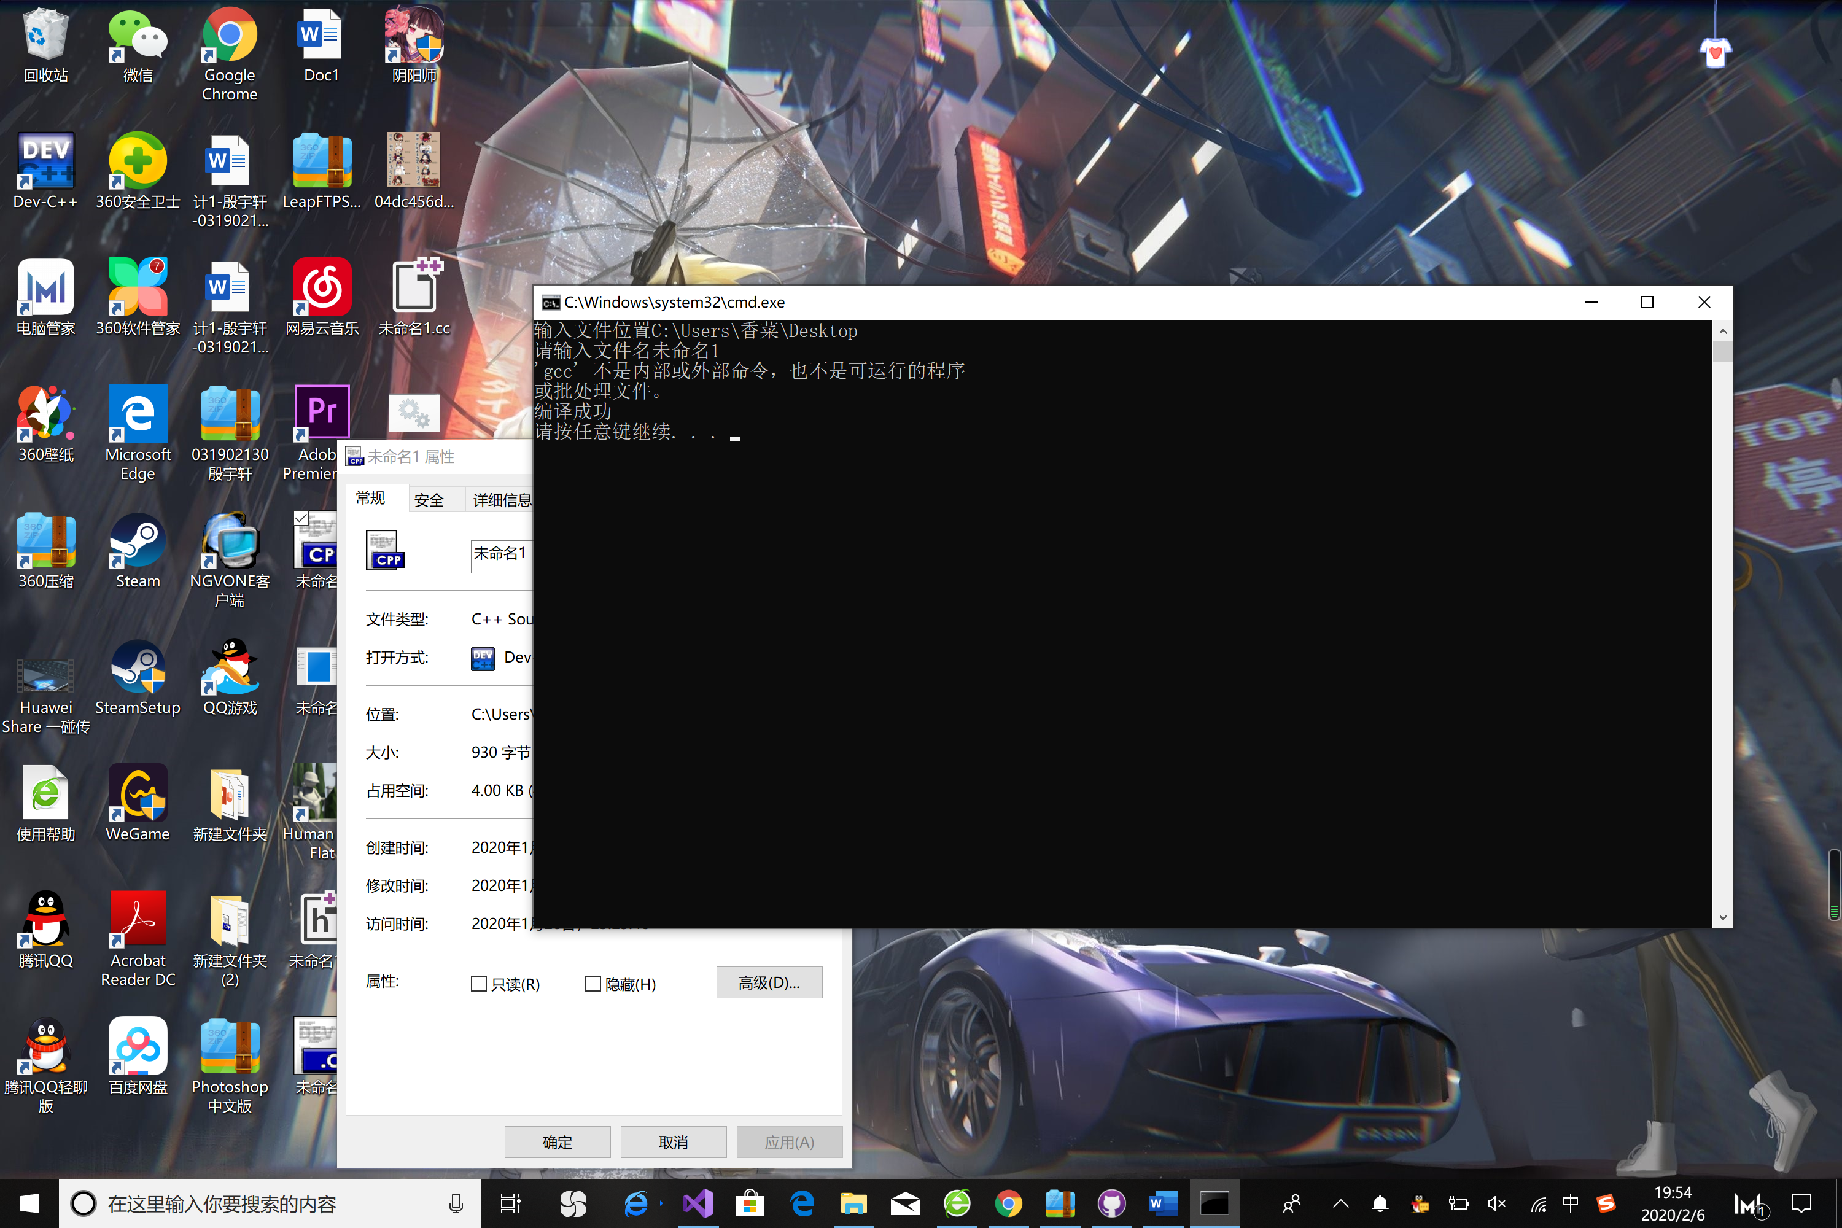Open the Steam desktop shortcut
The height and width of the screenshot is (1228, 1842).
click(x=138, y=540)
